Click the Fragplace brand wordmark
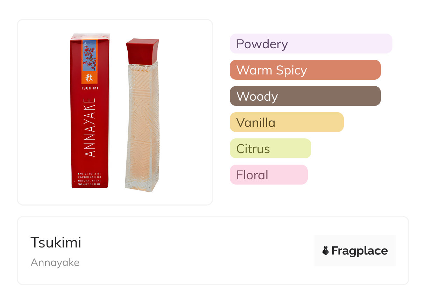 pyautogui.click(x=360, y=251)
